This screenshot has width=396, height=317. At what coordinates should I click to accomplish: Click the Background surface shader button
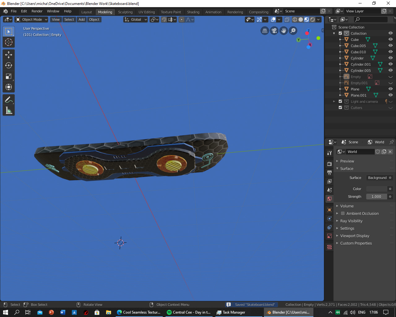[377, 178]
